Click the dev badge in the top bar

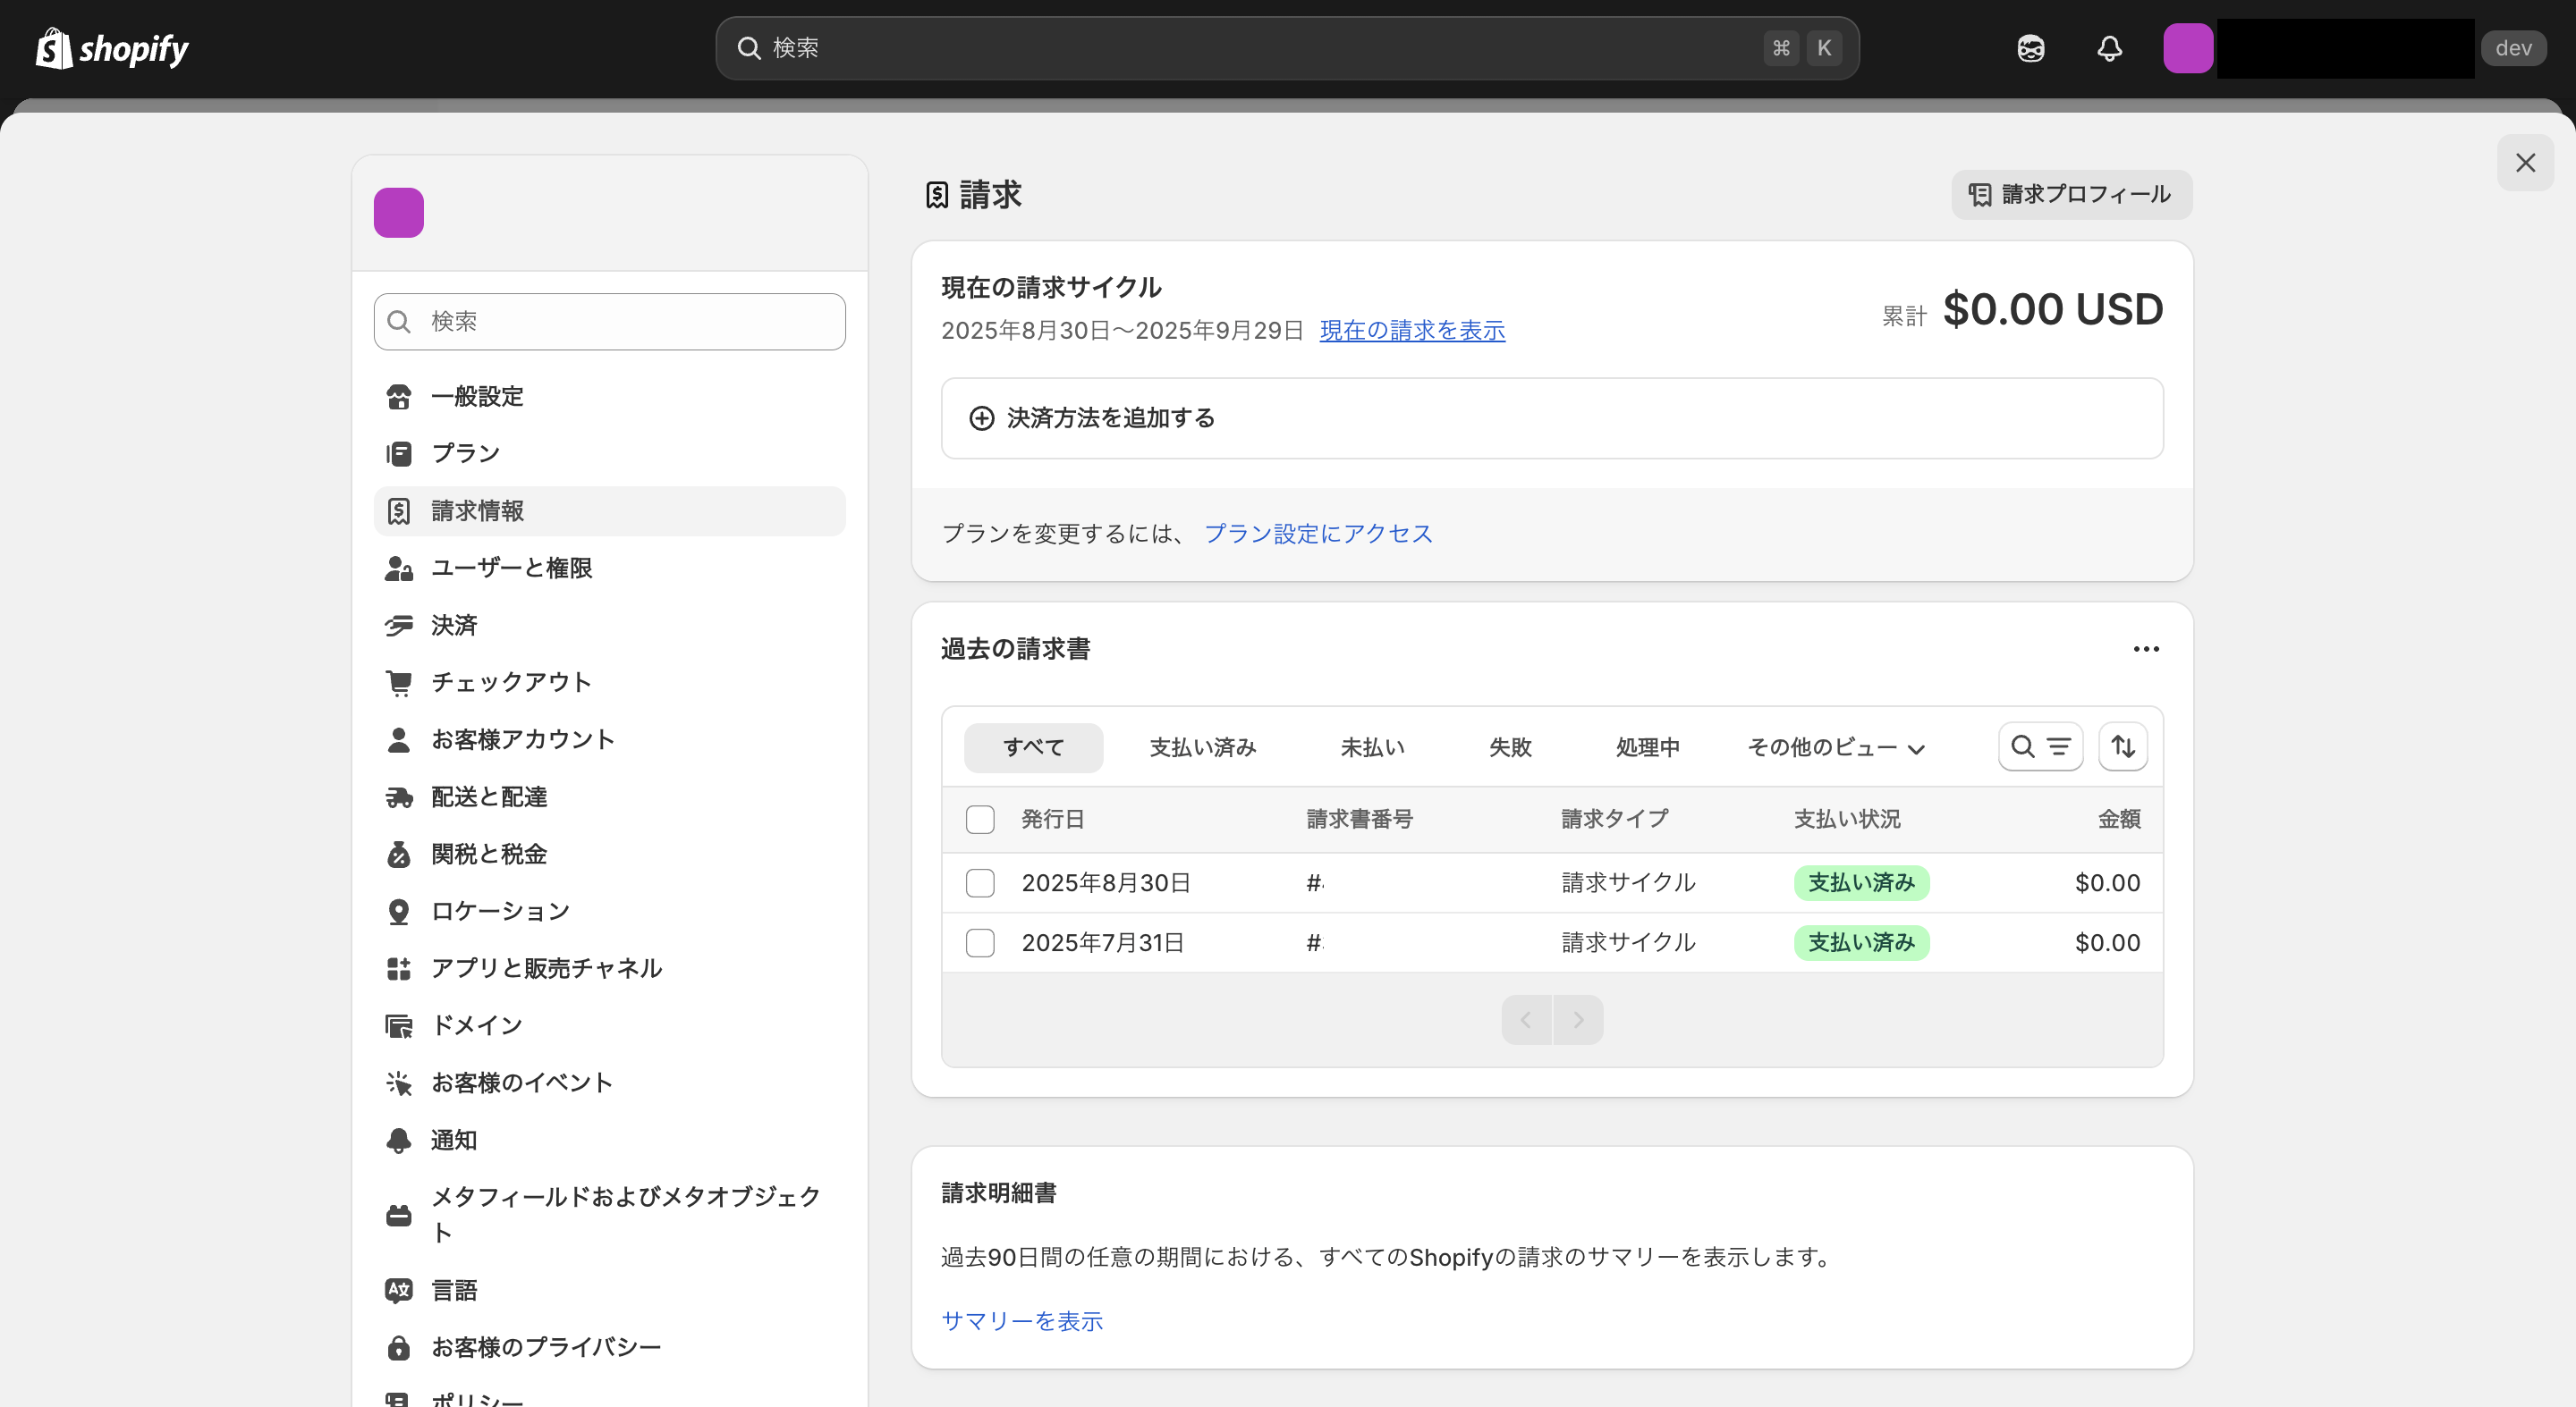point(2513,48)
